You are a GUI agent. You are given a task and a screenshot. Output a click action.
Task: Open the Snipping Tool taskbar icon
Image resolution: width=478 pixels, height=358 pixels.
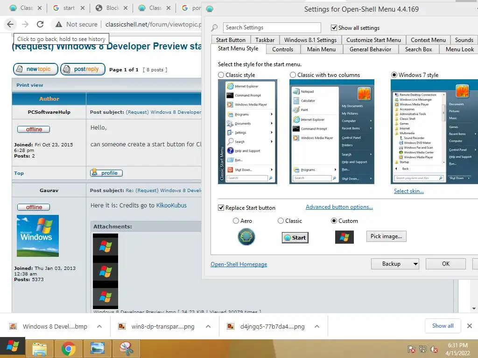coord(126,349)
